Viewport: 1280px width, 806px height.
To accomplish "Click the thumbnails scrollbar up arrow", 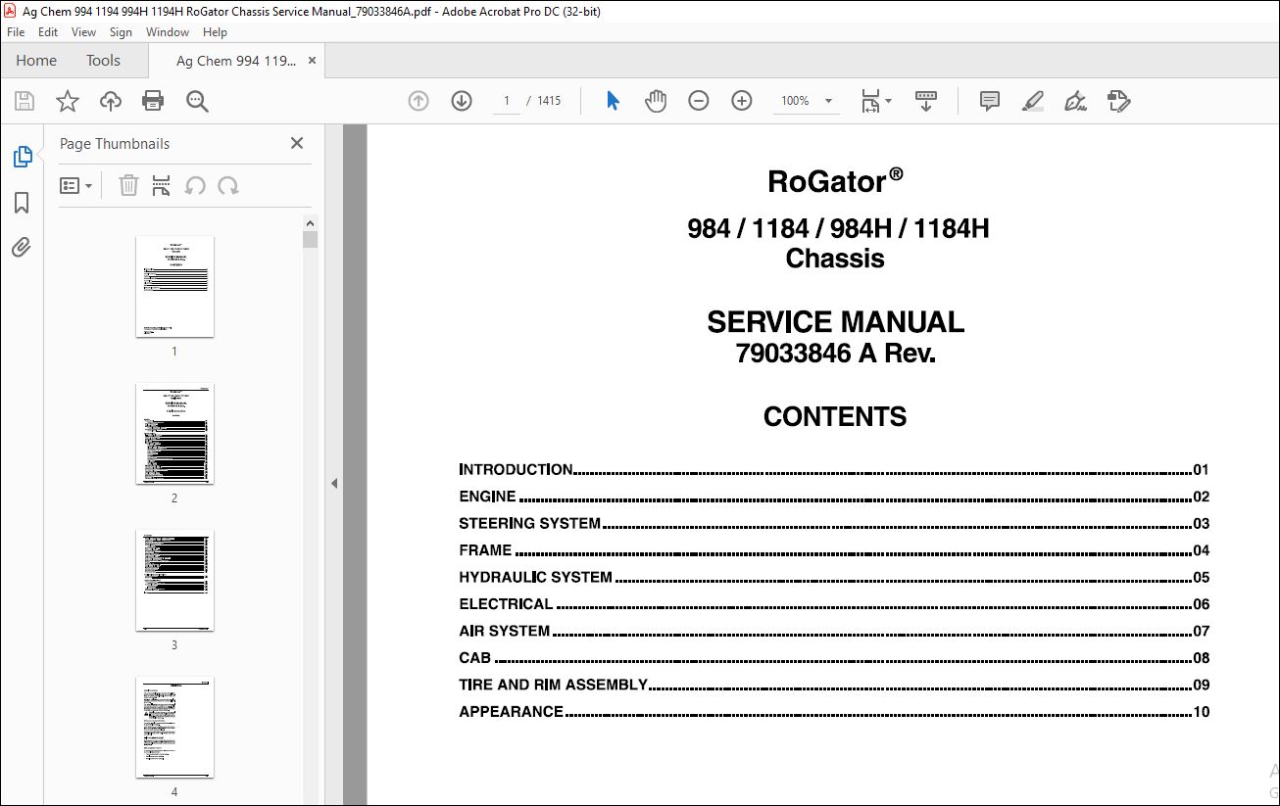I will coord(310,223).
